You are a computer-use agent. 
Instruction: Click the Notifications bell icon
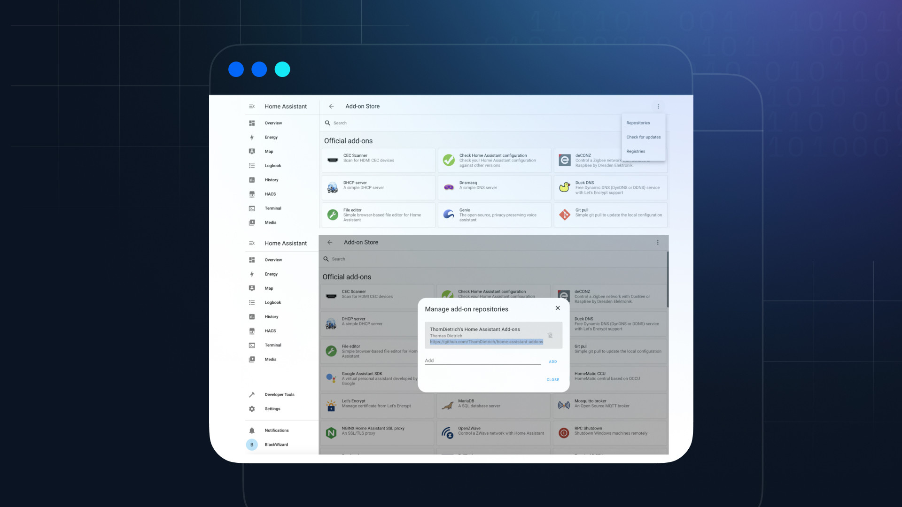pos(251,430)
